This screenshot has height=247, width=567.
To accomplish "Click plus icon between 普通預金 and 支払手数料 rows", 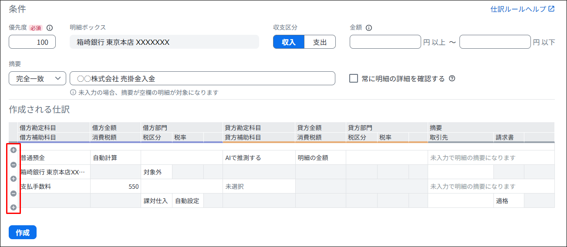I will pos(13,179).
